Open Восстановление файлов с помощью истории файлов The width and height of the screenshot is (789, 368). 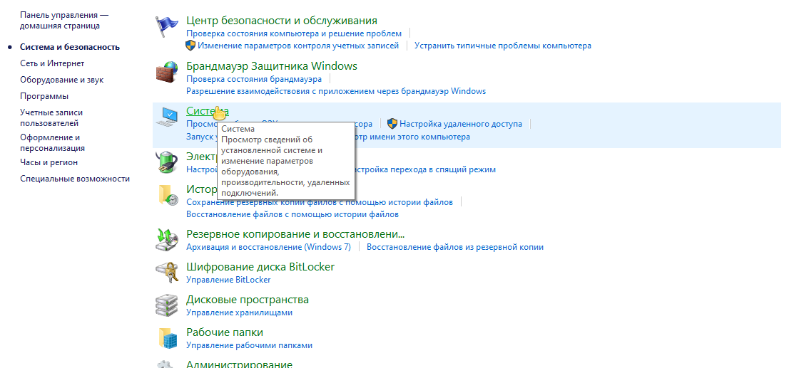(x=292, y=214)
